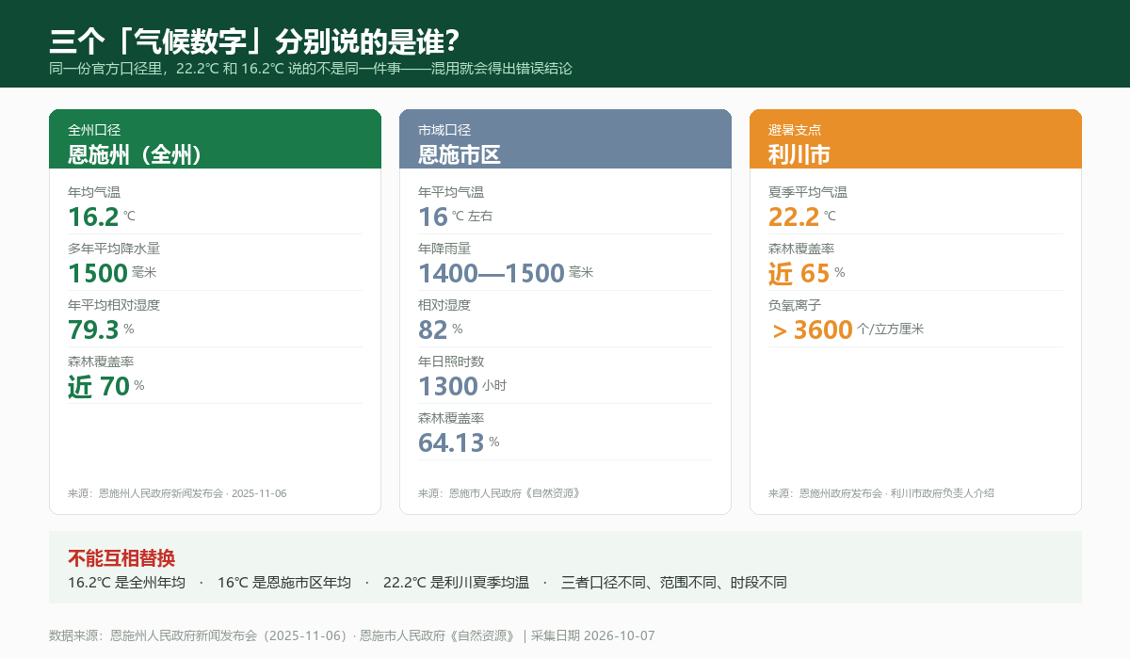Click the main title 三个「气候数字」分别说的是谁？
The width and height of the screenshot is (1130, 659).
254,41
